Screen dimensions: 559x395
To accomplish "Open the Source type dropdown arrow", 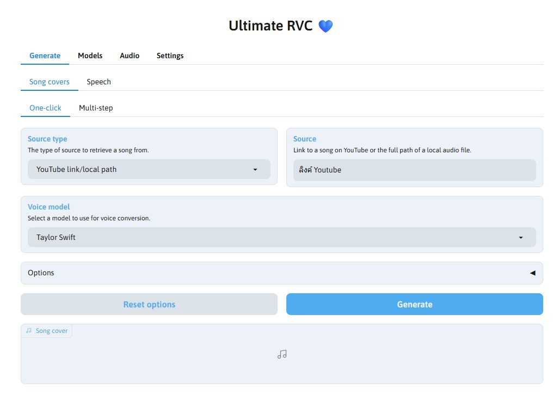I will click(255, 170).
